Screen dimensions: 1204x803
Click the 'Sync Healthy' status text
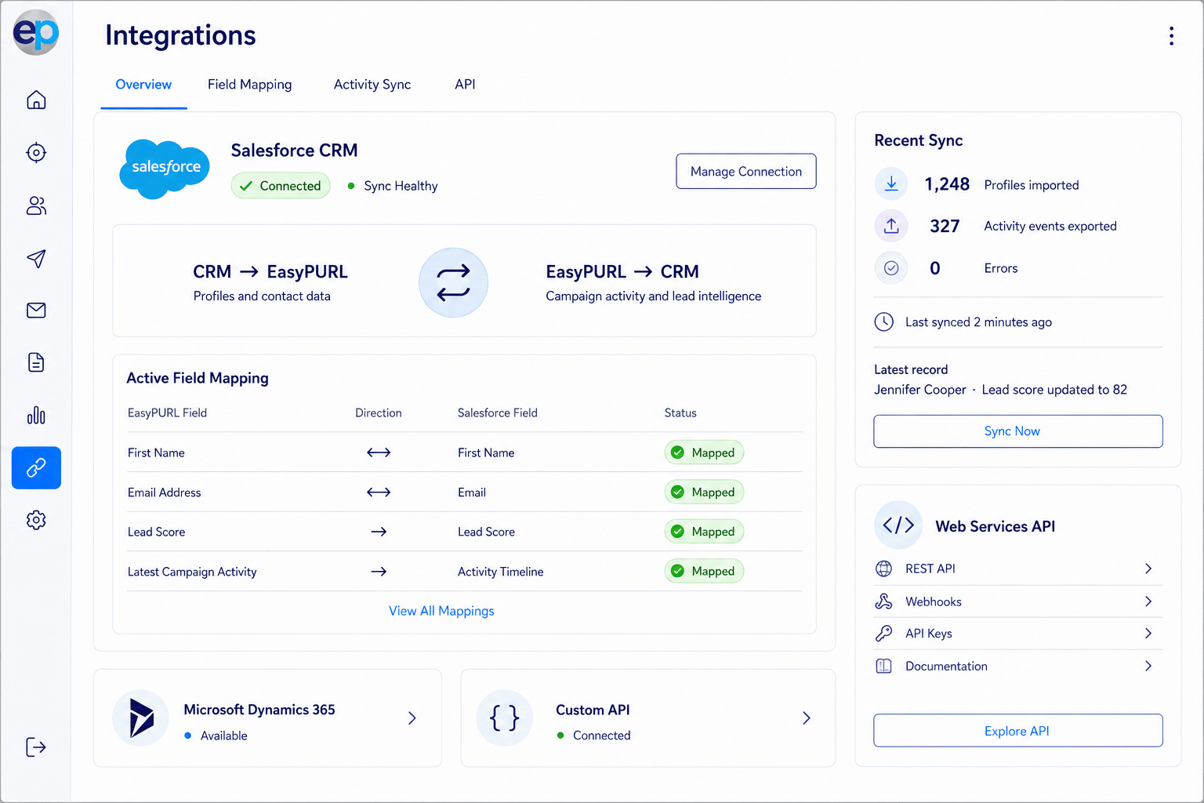[401, 186]
